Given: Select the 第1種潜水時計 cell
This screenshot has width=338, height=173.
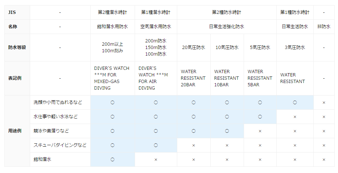Looking at the screenshot, I should coord(156,12).
